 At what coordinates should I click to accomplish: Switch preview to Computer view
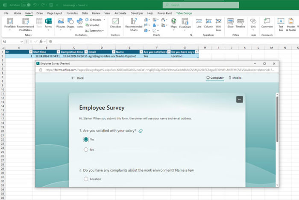point(215,78)
